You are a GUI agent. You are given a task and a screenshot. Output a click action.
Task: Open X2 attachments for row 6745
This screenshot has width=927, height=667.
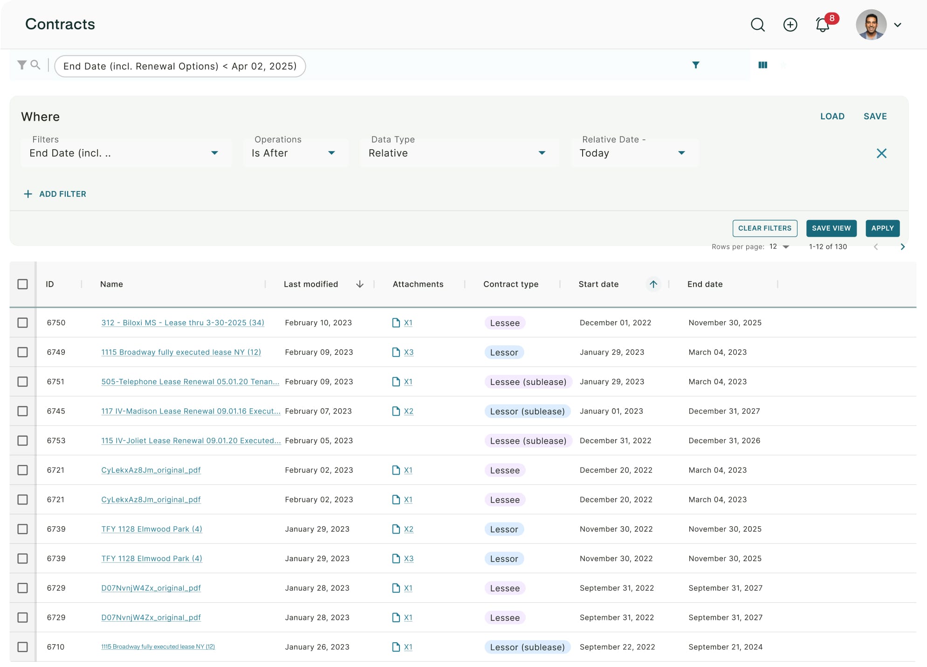click(x=409, y=411)
